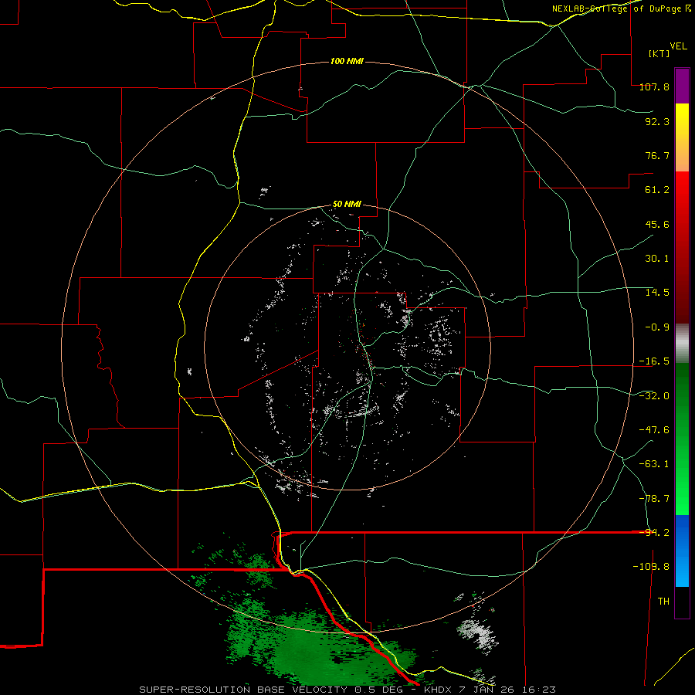Select the 76.7 velocity scale value

click(x=657, y=155)
